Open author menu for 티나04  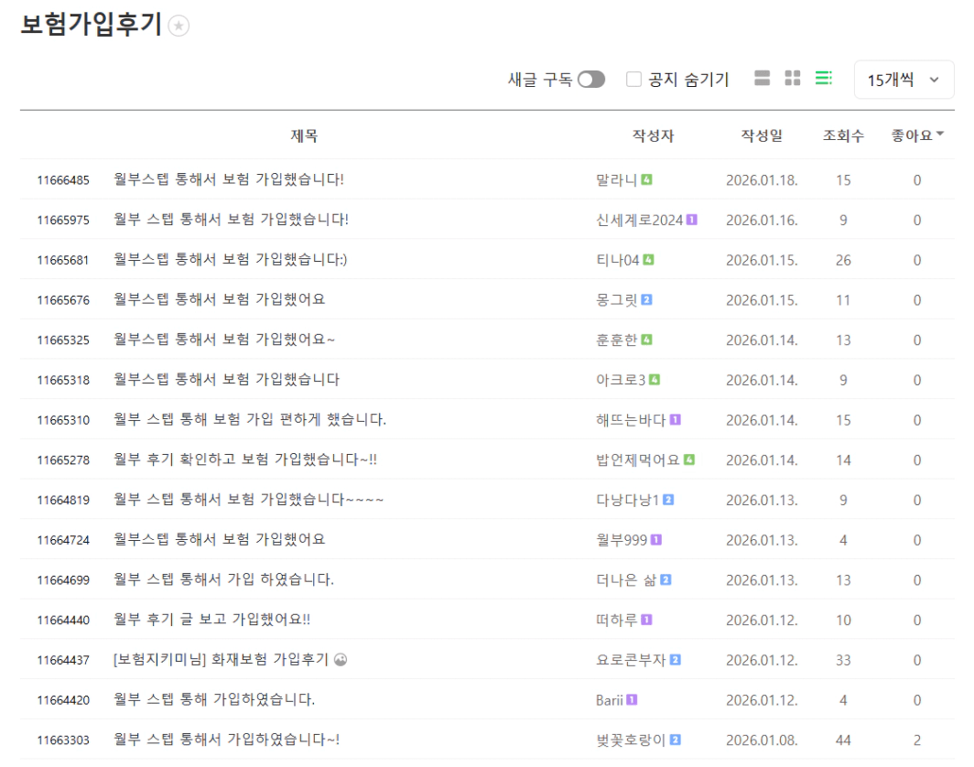pyautogui.click(x=617, y=260)
